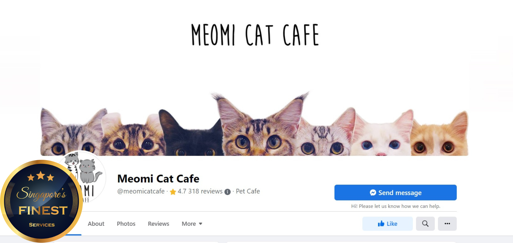
Task: Click the Send message button
Action: pyautogui.click(x=395, y=193)
